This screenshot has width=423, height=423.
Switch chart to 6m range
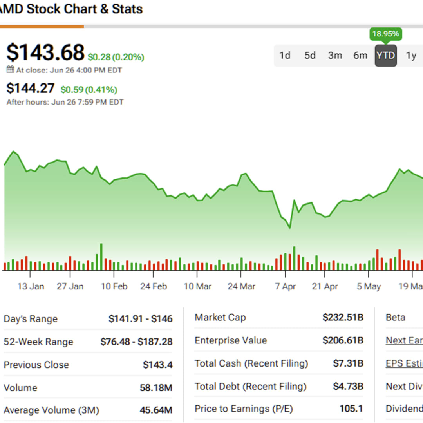(360, 56)
